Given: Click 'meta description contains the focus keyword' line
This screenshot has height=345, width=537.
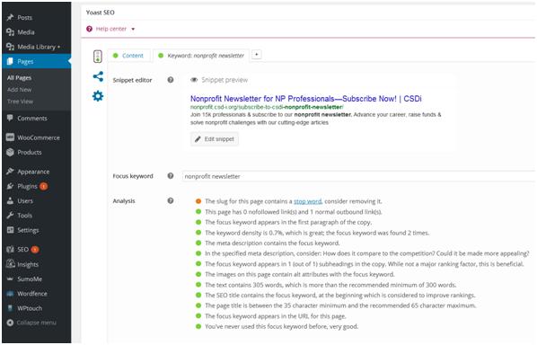Looking at the screenshot, I should (x=272, y=243).
